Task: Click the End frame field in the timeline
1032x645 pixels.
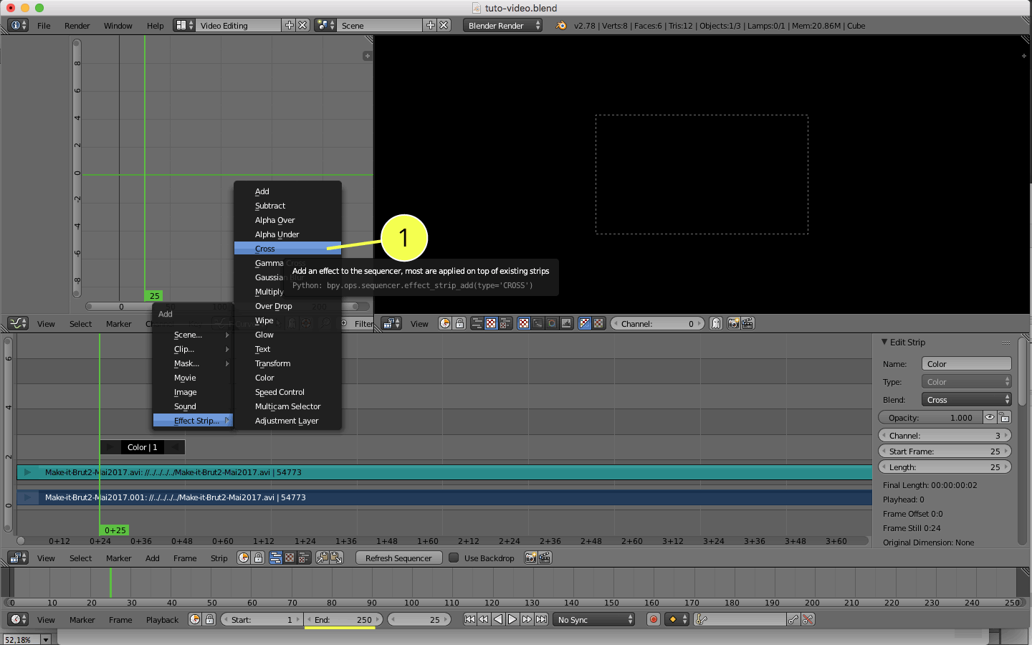Action: coord(343,618)
